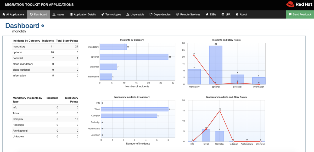Click the Trivial row in type table
Image resolution: width=314 pixels, height=152 pixels.
coord(46,113)
